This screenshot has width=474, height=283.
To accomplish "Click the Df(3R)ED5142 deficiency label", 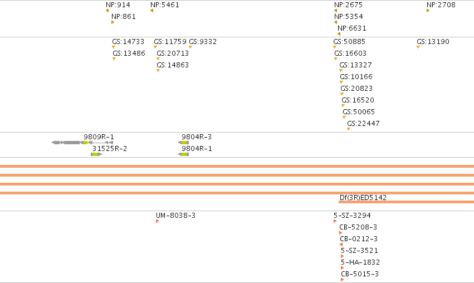I will tap(363, 198).
